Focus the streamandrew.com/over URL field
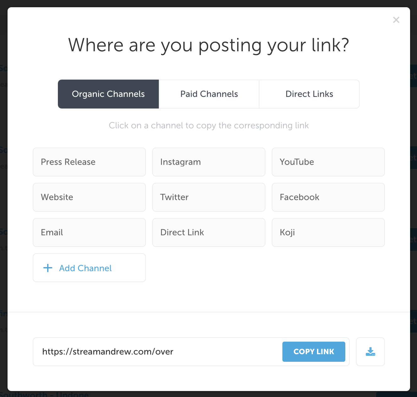Image resolution: width=417 pixels, height=397 pixels. (x=157, y=352)
